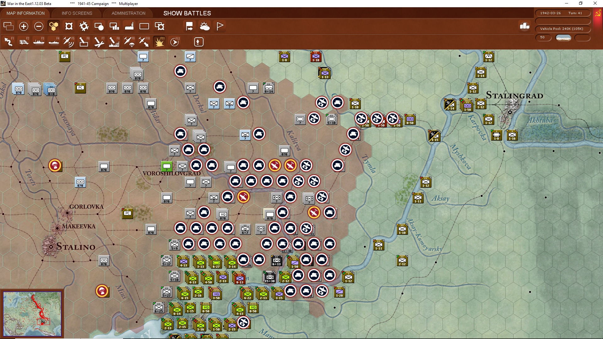Image resolution: width=603 pixels, height=339 pixels.
Task: Click the 1942-03-26 turn date field
Action: 562,13
